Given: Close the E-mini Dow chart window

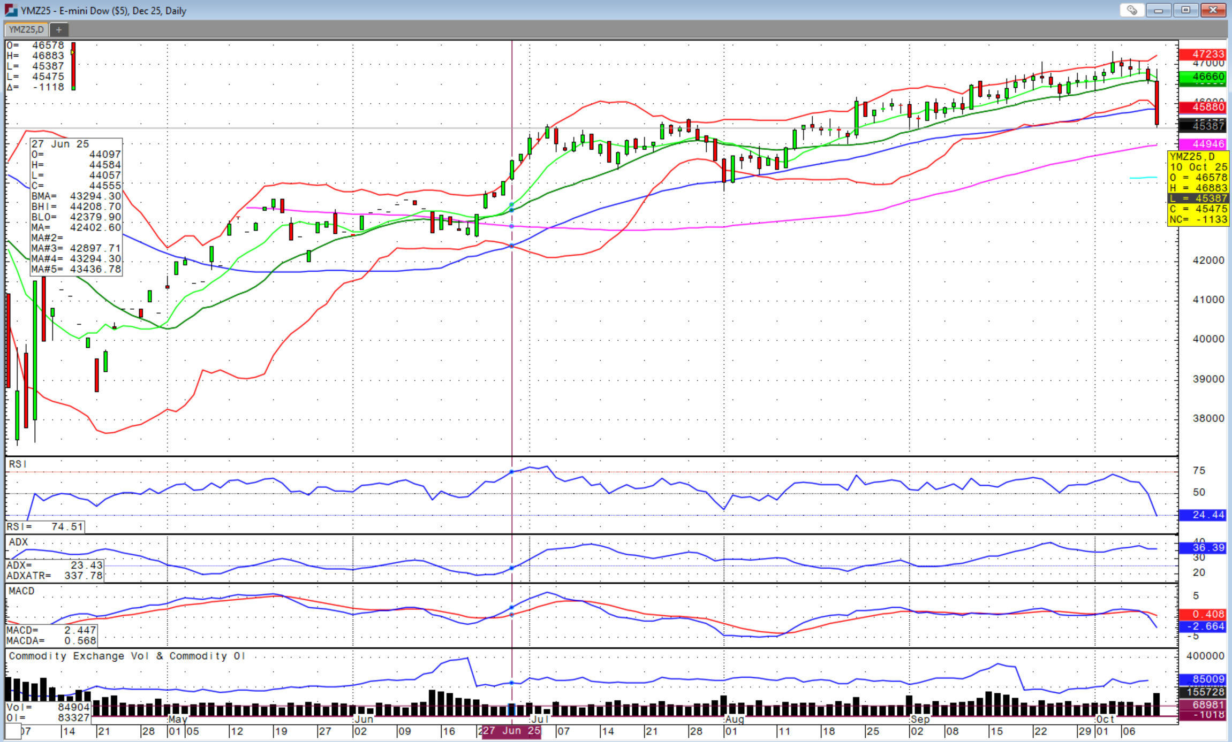Looking at the screenshot, I should 1213,10.
